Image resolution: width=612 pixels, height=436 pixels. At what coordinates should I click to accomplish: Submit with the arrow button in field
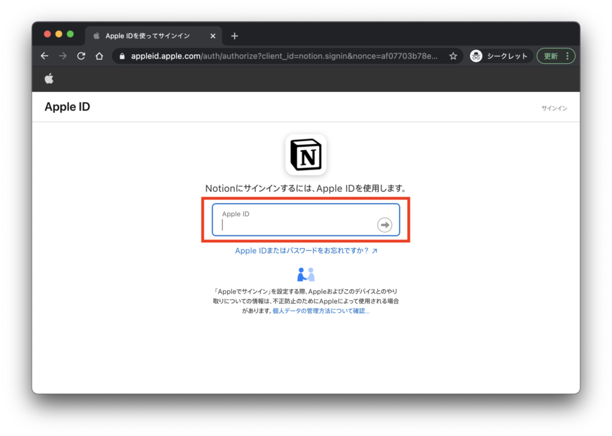pyautogui.click(x=384, y=225)
